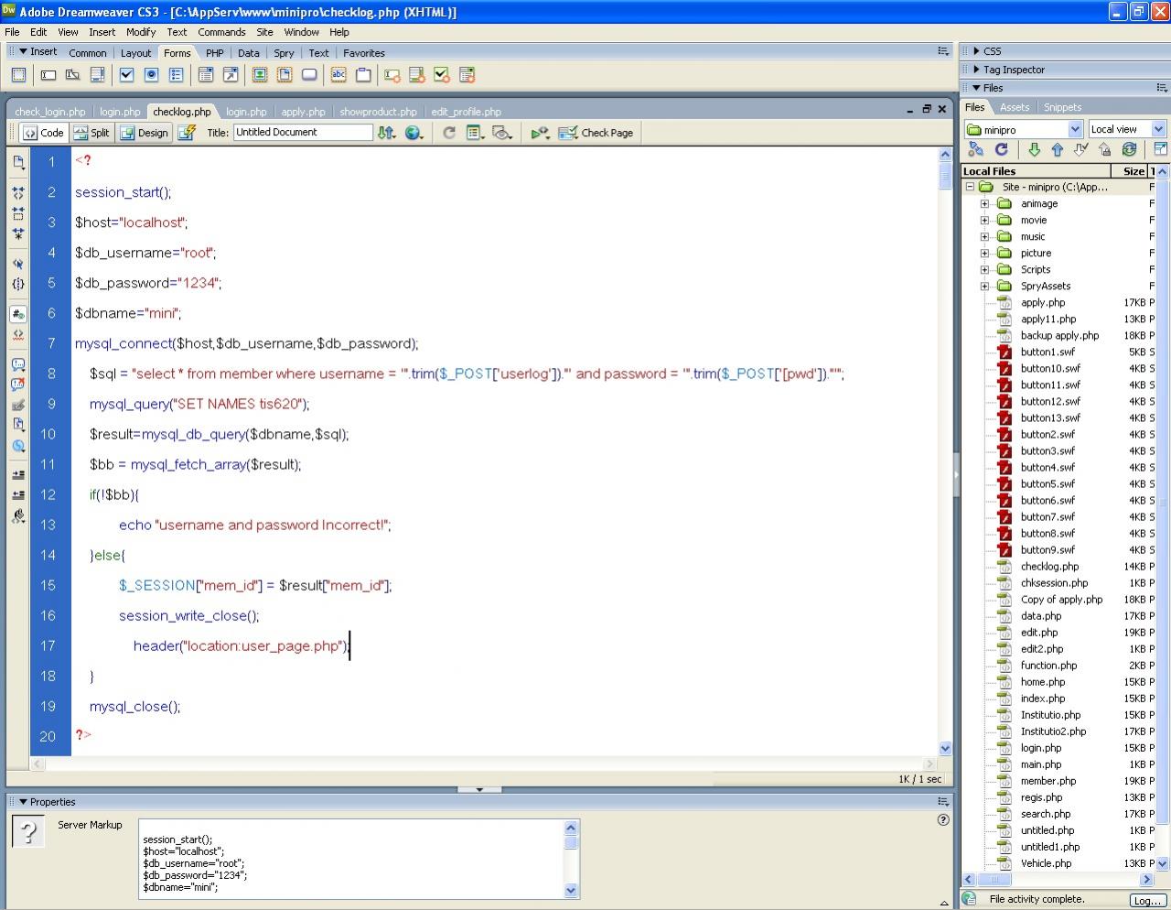The width and height of the screenshot is (1171, 910).
Task: Insert a Jump Menu form element
Action: pos(231,75)
